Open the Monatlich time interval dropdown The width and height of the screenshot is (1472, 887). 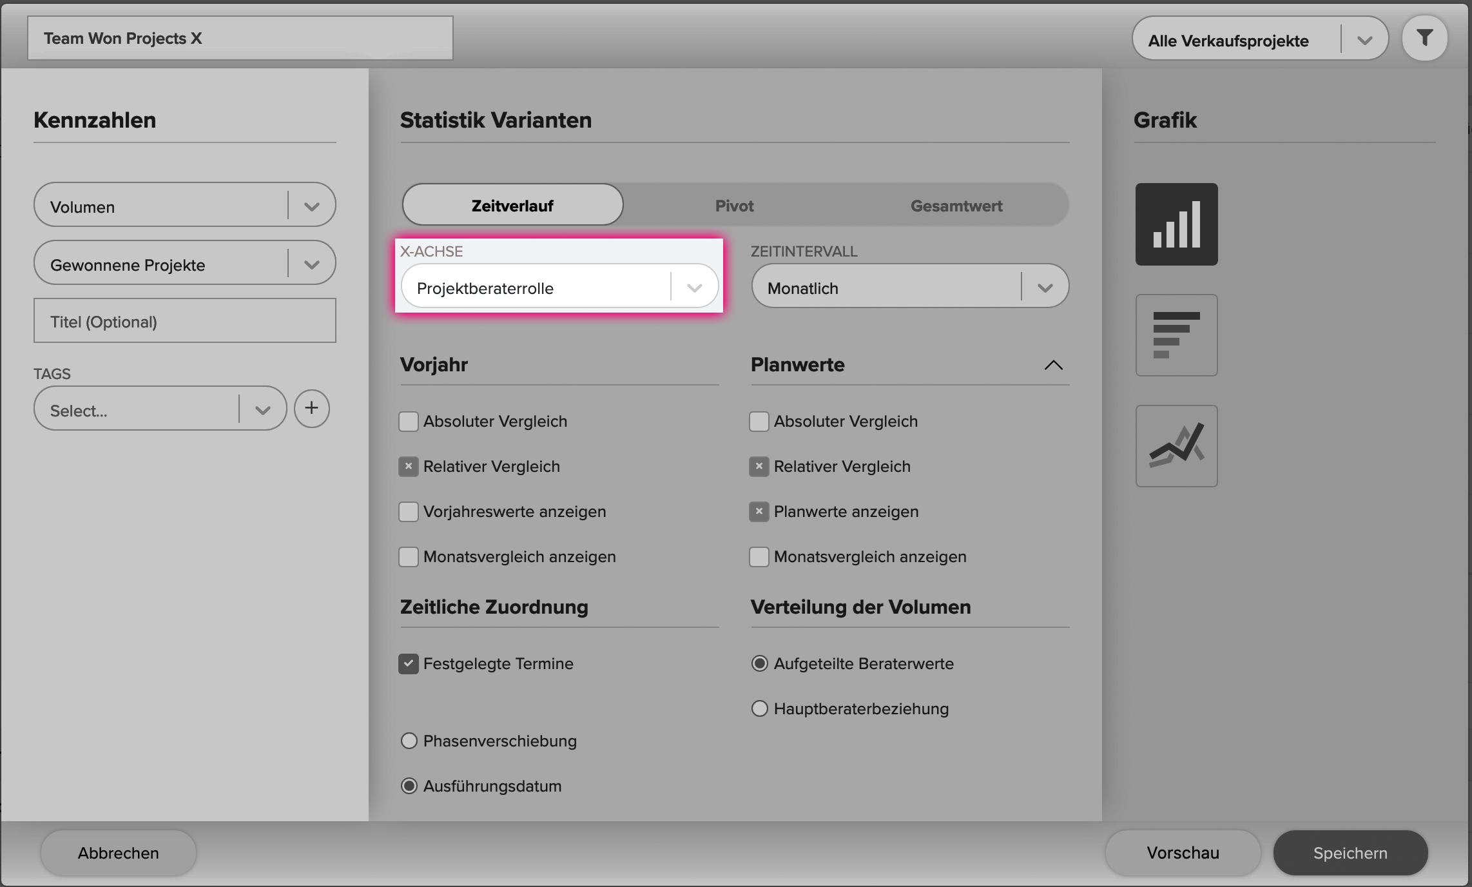(910, 286)
